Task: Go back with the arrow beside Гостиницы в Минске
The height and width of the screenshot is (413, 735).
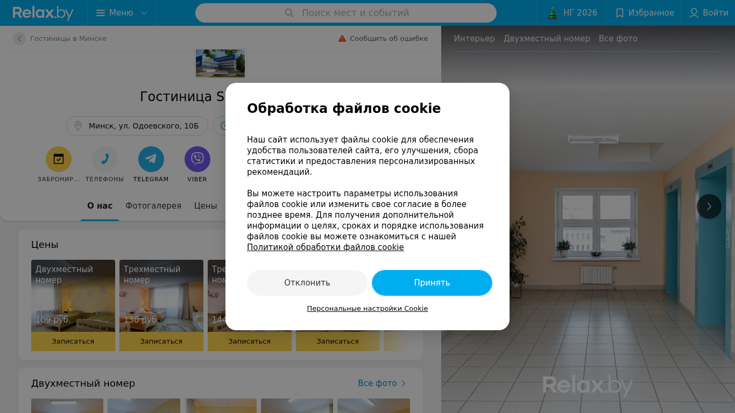Action: coord(19,39)
